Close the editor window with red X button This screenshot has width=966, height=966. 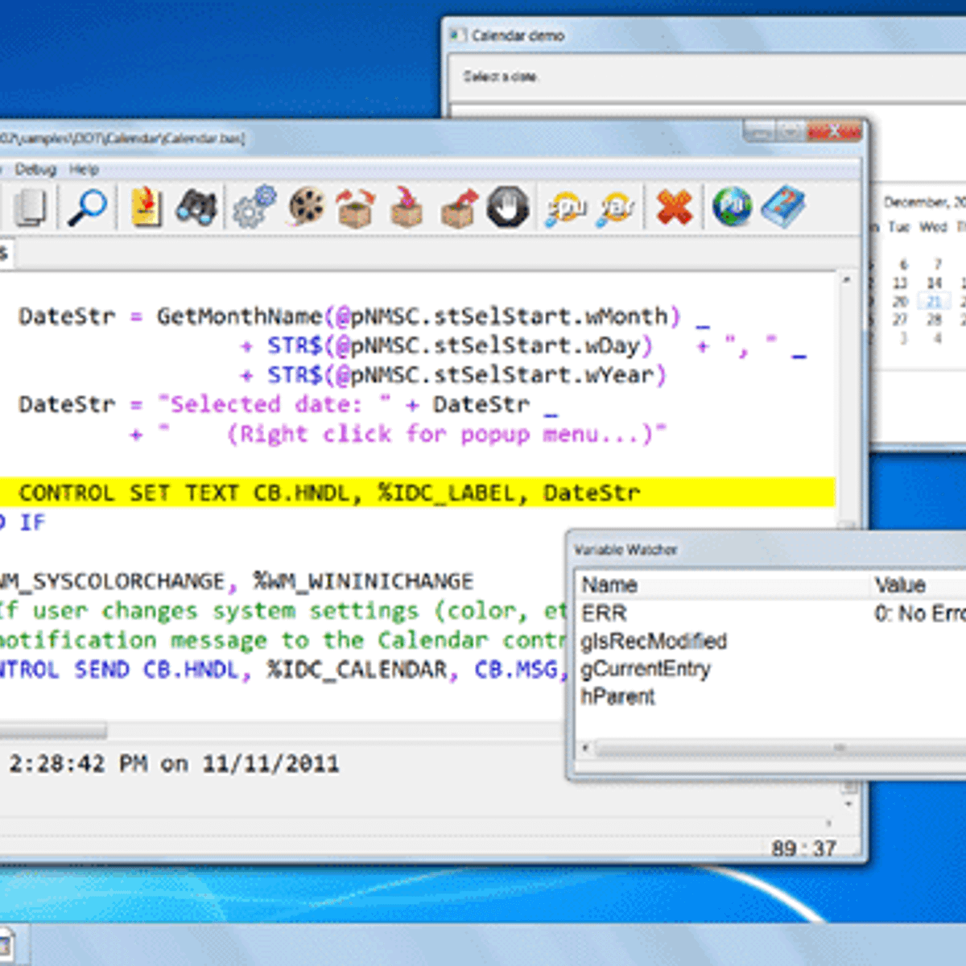(833, 131)
